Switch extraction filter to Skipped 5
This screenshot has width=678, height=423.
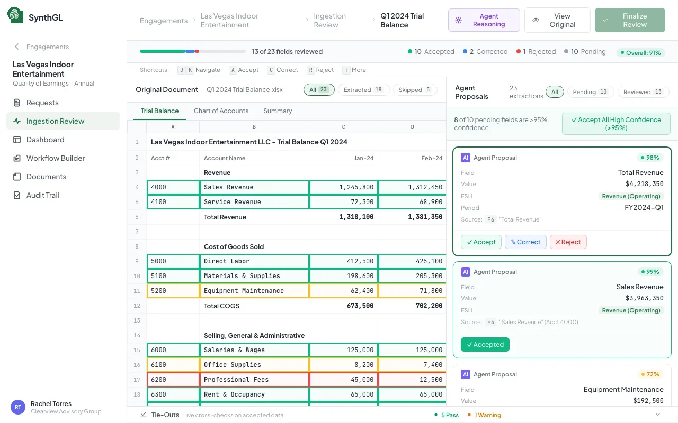point(415,89)
